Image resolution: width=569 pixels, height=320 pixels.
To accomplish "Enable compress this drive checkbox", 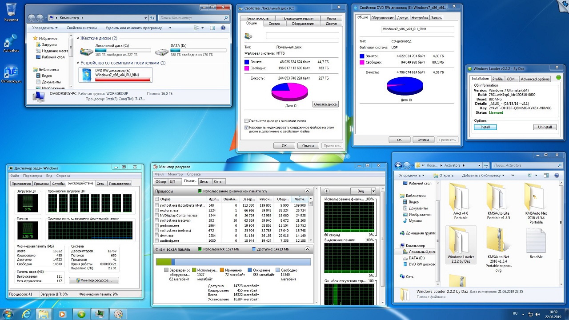I will coord(247,120).
